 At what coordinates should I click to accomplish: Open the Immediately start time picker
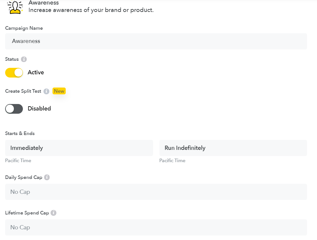(79, 148)
